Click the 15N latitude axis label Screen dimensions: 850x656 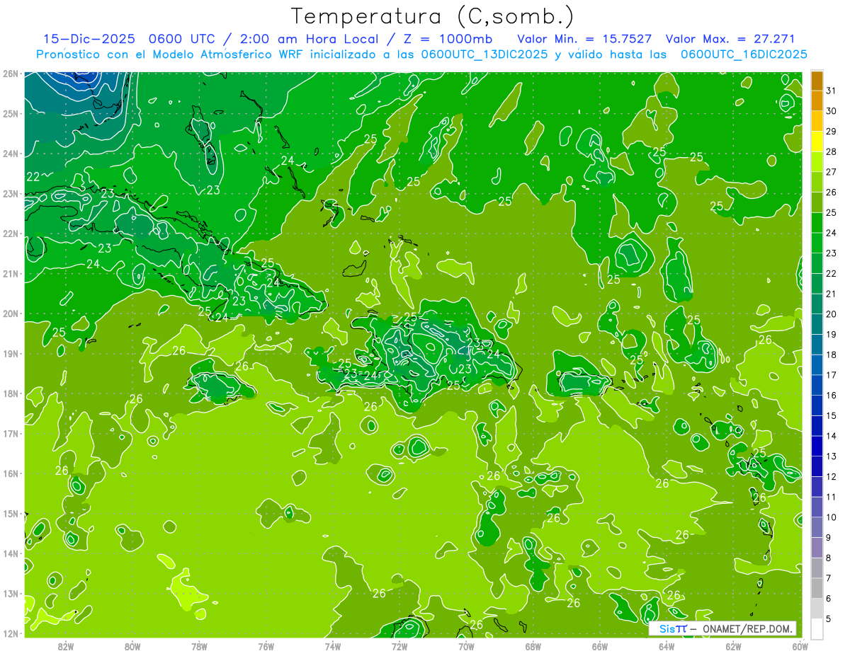coord(11,514)
